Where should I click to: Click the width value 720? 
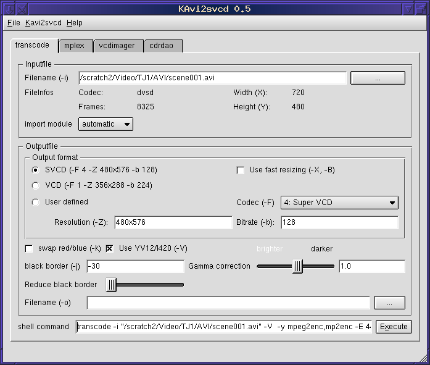pos(298,93)
